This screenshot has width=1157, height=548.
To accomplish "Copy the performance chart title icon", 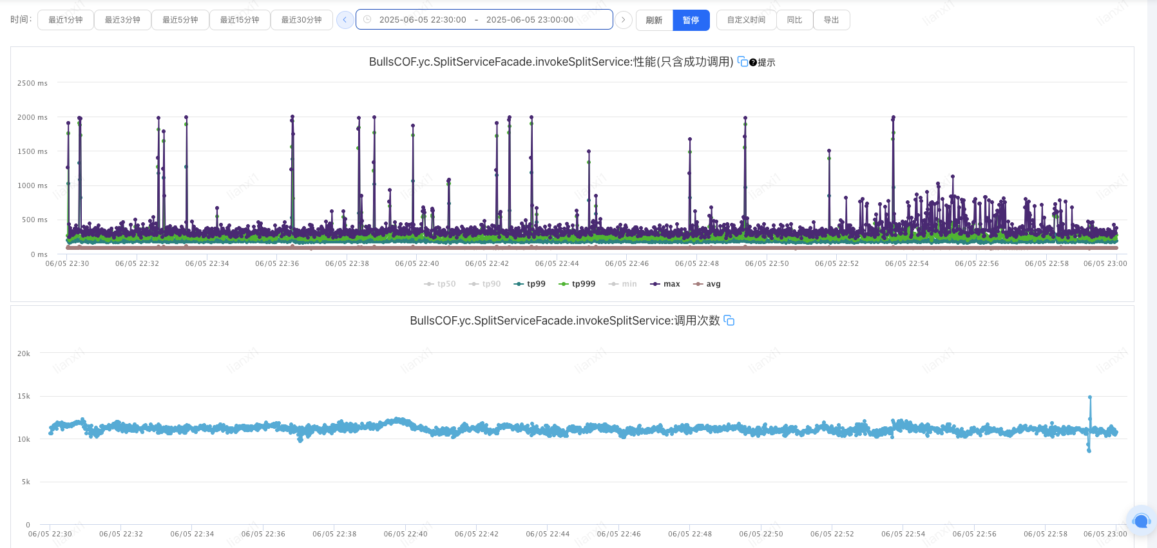I will coord(743,62).
